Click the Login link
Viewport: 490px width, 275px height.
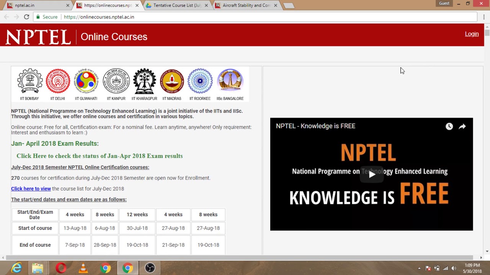[472, 34]
